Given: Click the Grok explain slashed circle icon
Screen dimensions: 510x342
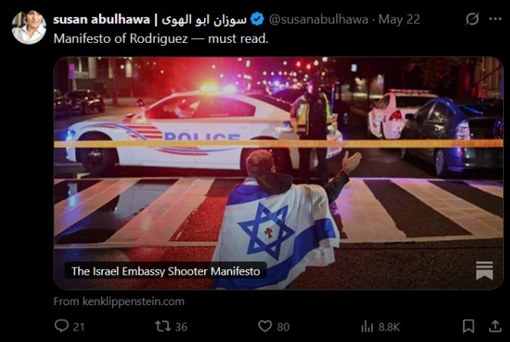Looking at the screenshot, I should click(472, 19).
